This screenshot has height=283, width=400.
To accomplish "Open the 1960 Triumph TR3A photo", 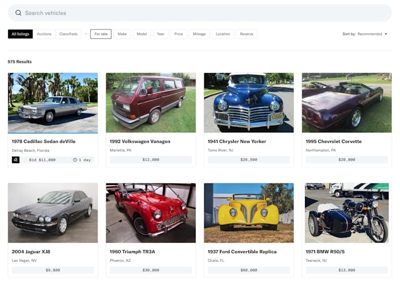I will 151,213.
